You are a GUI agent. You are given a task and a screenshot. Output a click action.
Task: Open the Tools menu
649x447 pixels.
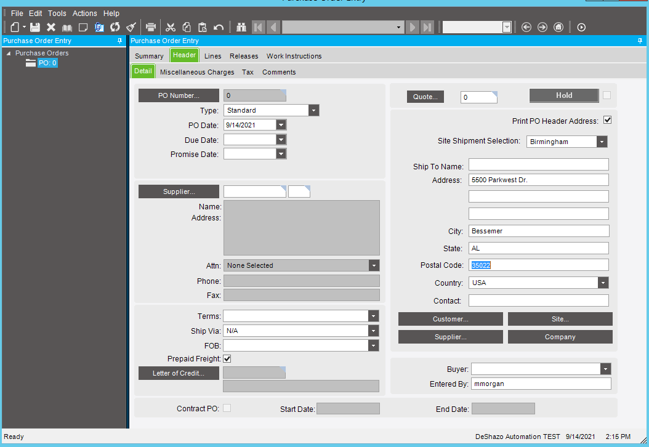click(x=57, y=14)
